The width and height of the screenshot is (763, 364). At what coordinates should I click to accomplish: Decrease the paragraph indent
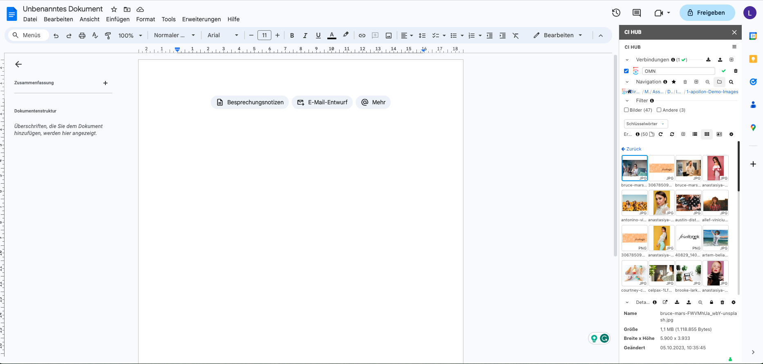pos(490,36)
